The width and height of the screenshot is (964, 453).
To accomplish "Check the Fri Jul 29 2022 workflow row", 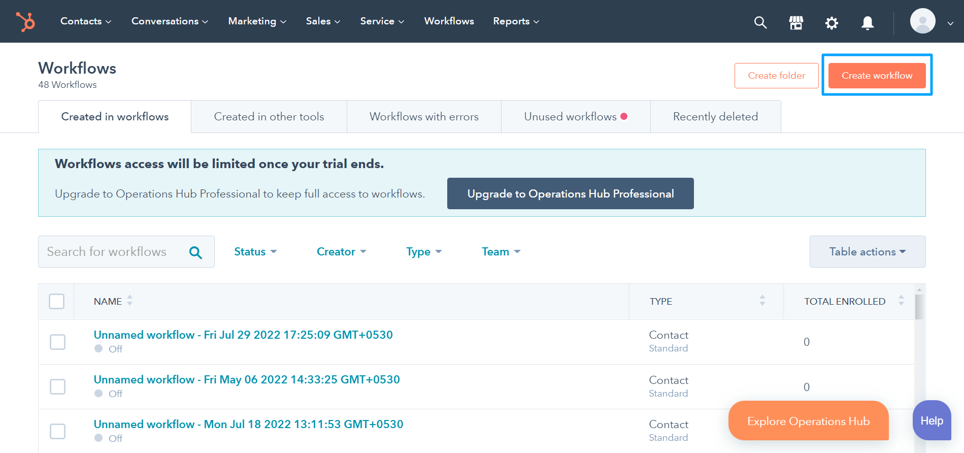I will (57, 342).
